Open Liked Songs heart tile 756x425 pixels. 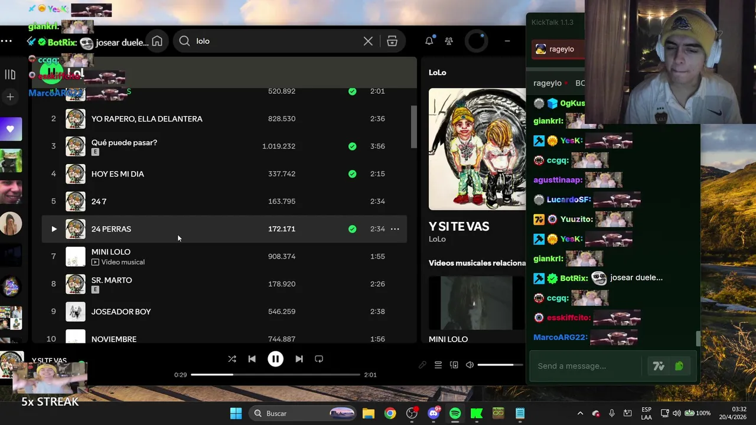click(11, 129)
